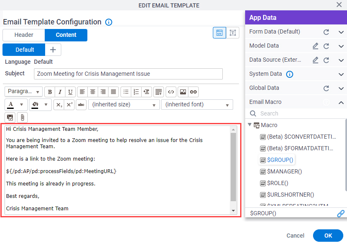Click the System Data info icon
347x243 pixels.
[x=289, y=74]
